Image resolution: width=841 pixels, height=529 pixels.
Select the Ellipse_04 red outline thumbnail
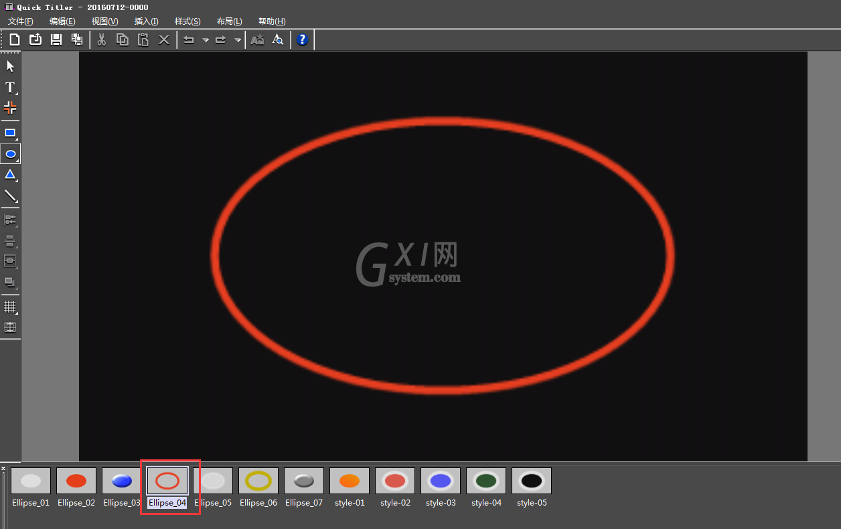click(x=167, y=481)
